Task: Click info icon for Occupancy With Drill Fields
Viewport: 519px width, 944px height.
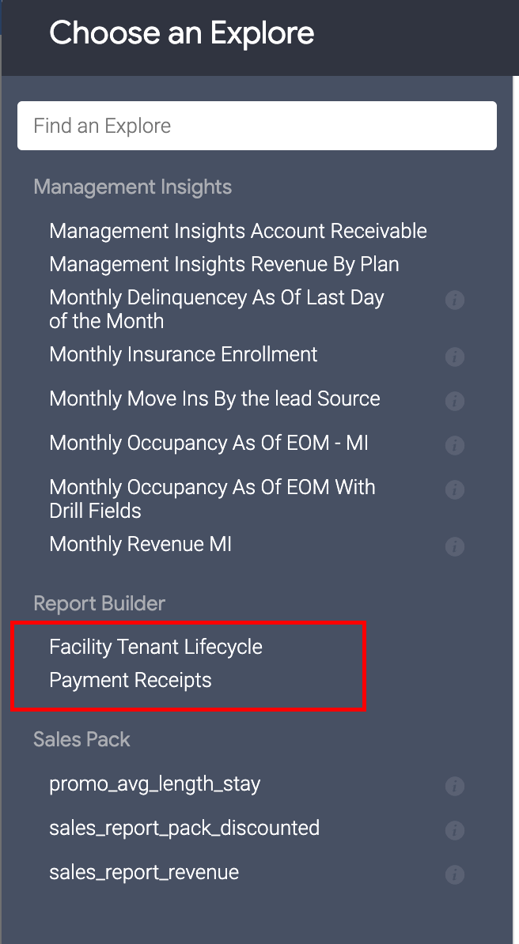Action: tap(454, 490)
